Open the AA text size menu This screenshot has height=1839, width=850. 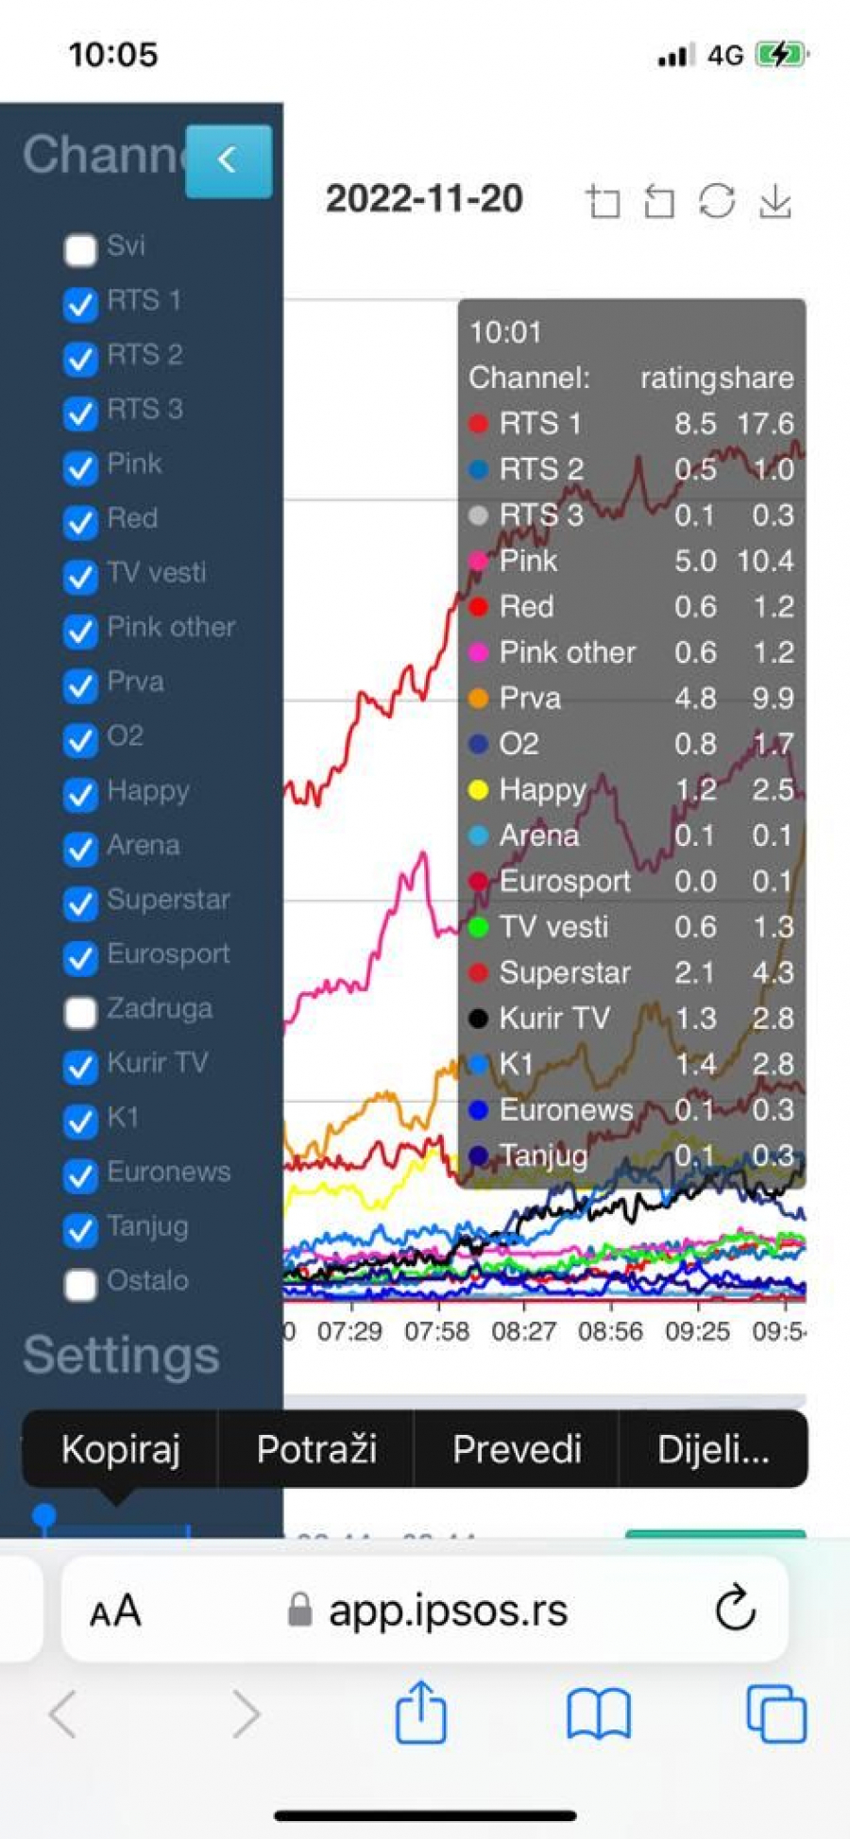[115, 1611]
